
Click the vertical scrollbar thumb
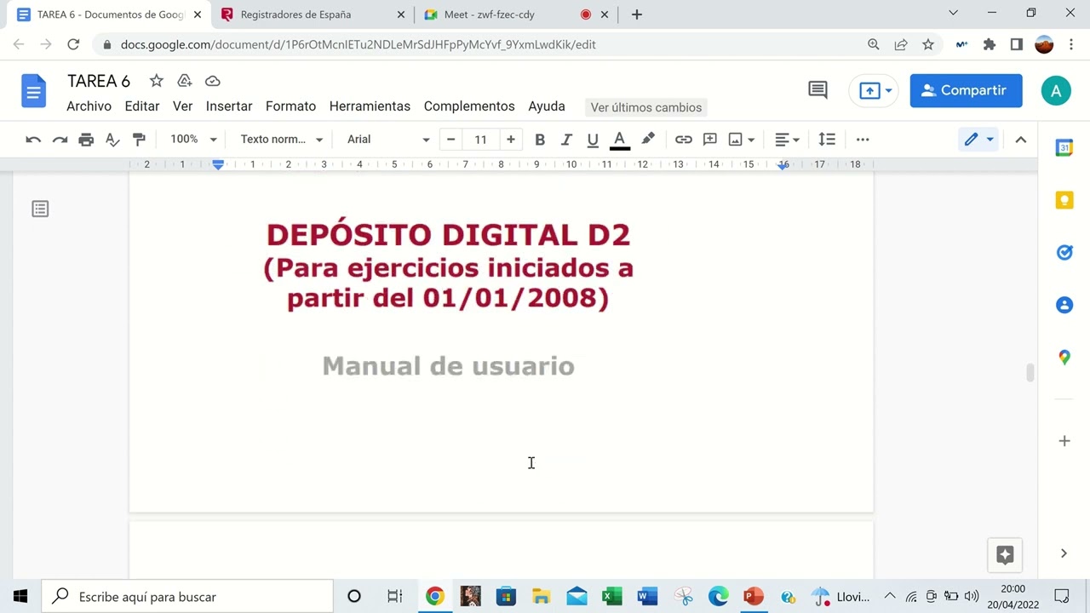1030,373
